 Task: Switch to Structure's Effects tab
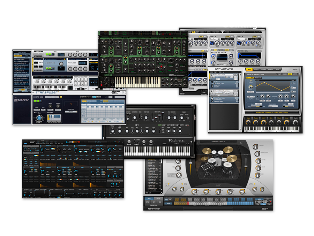(257, 69)
